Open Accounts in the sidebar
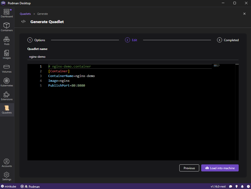Viewport: 251px width, 189px height. click(7, 163)
